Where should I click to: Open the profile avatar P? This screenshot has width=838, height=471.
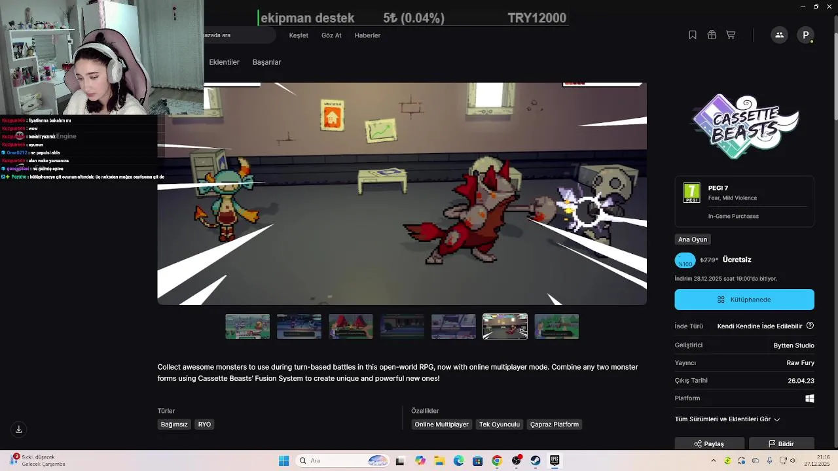806,35
